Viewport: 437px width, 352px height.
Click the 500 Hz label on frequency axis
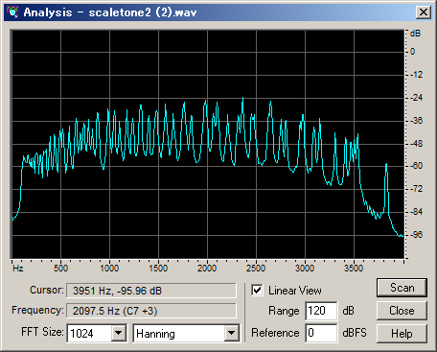click(x=60, y=268)
